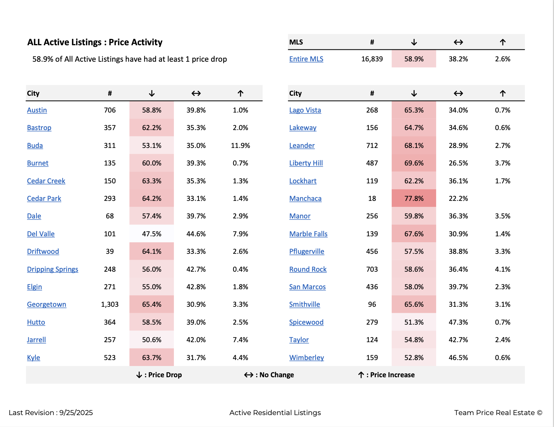The height and width of the screenshot is (427, 554).
Task: Visit the Wimberley city link
Action: coord(306,358)
